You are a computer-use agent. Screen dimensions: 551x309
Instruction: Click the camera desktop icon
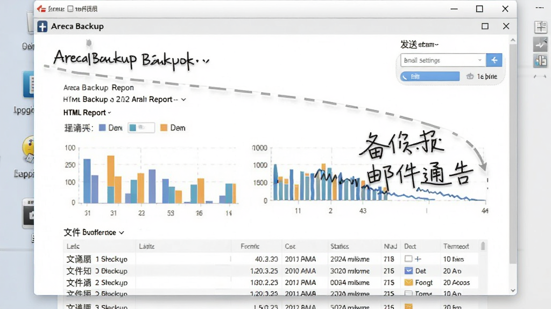(28, 214)
